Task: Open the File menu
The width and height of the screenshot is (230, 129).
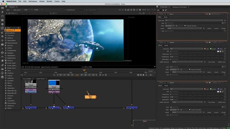Action: (20, 1)
